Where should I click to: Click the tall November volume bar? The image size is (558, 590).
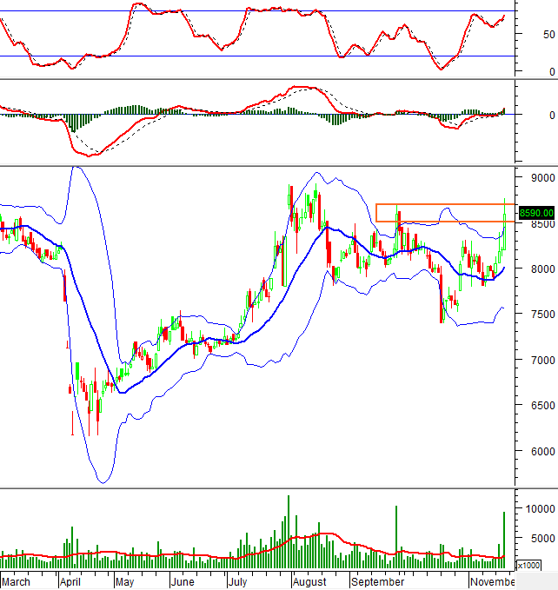(503, 539)
